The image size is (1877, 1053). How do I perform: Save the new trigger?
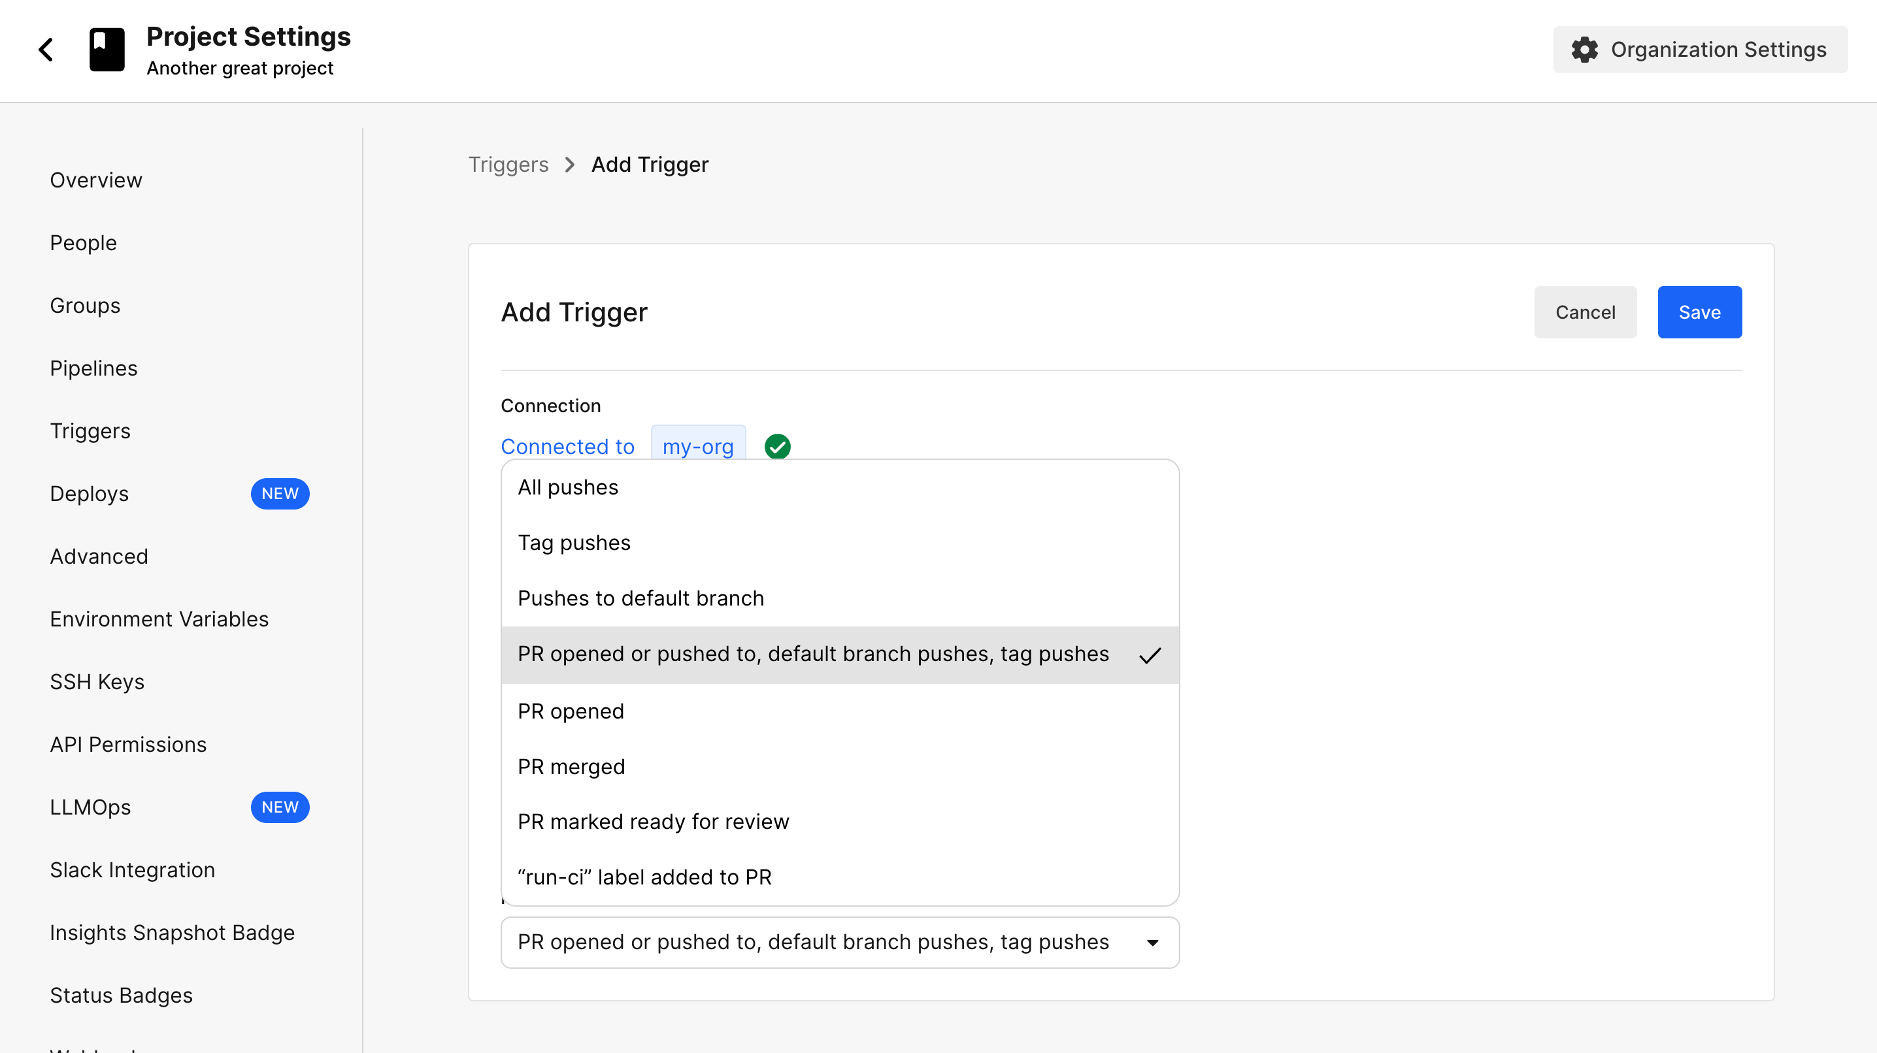pyautogui.click(x=1699, y=312)
